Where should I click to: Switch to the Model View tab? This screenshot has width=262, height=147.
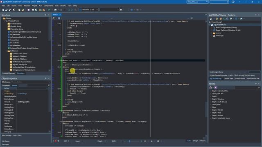pyautogui.click(x=228, y=78)
